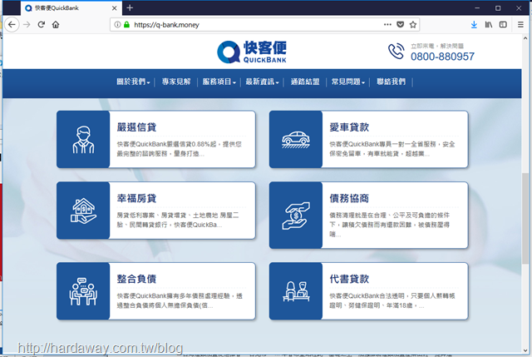Click the 愛車貸款 card description text

click(x=392, y=149)
